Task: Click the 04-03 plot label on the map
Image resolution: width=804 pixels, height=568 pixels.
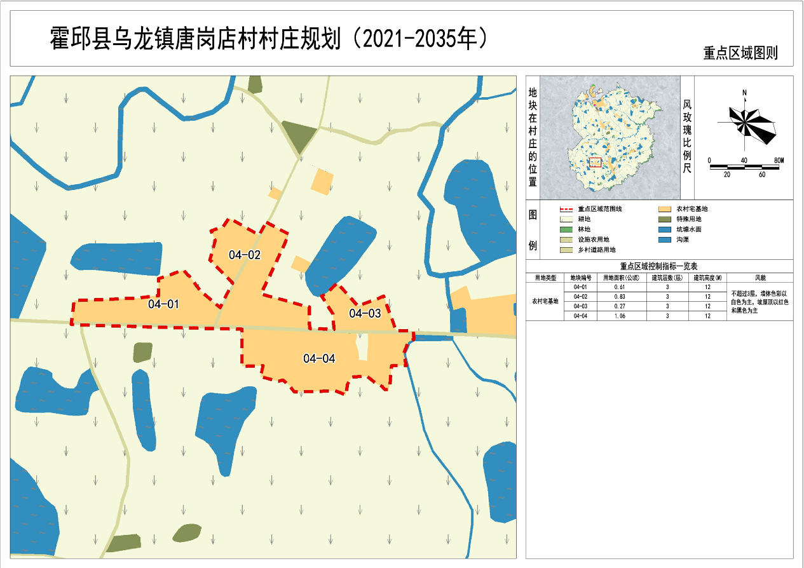Action: (365, 313)
